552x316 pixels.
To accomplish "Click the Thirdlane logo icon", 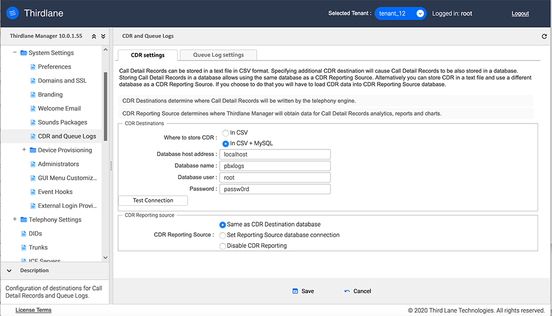I will coord(13,13).
